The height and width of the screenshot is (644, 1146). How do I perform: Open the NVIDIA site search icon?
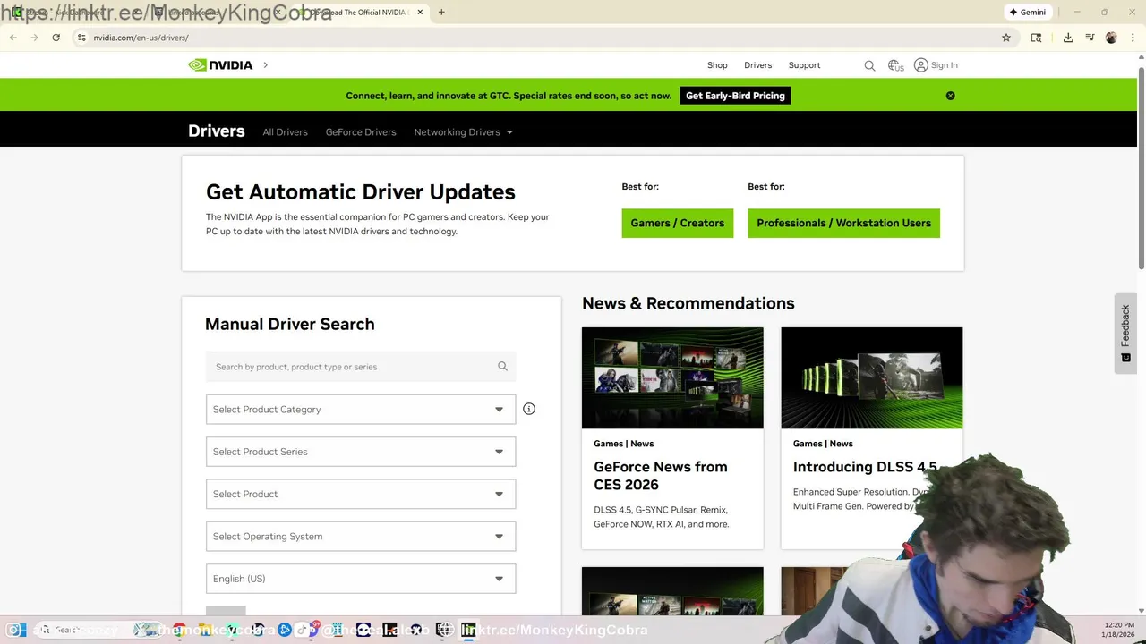pos(869,65)
